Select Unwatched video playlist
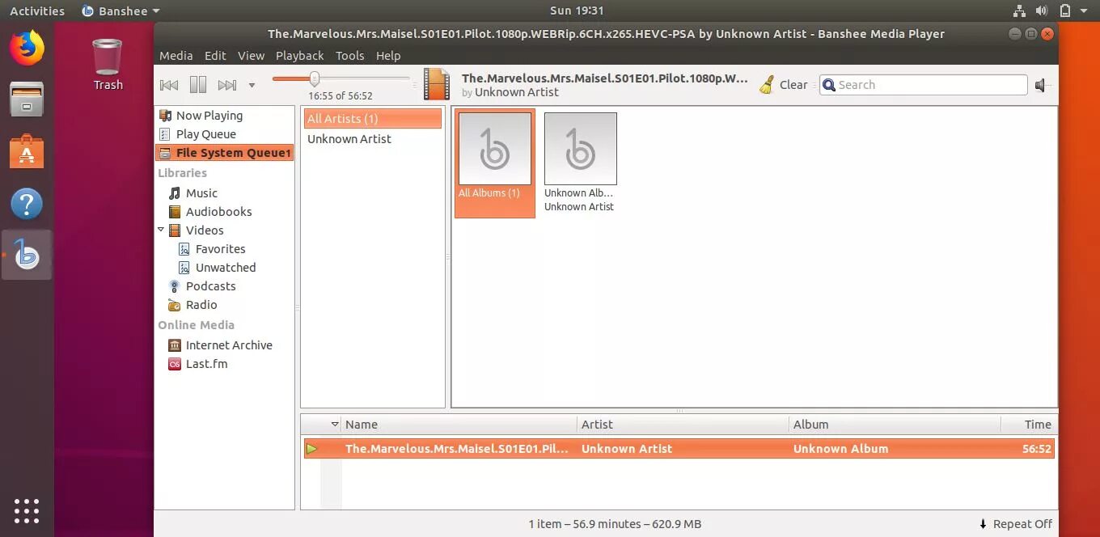This screenshot has height=537, width=1100. (224, 268)
